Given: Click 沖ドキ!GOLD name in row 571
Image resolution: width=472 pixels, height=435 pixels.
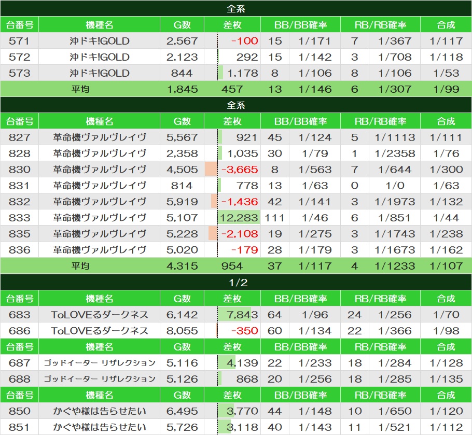Looking at the screenshot, I should pos(100,41).
